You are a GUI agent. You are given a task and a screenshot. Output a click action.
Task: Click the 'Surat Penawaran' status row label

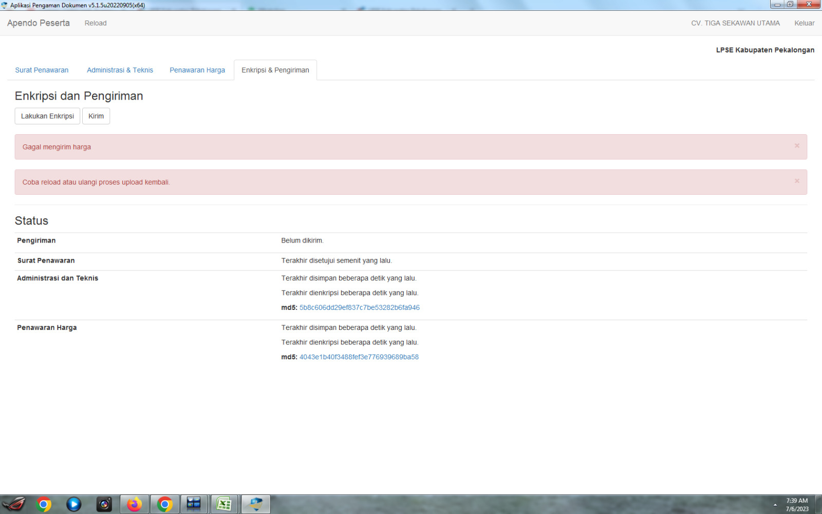click(46, 261)
